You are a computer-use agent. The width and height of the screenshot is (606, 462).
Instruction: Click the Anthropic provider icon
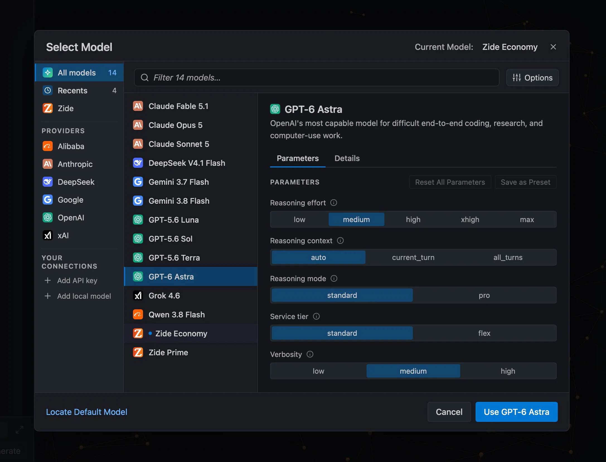point(48,164)
